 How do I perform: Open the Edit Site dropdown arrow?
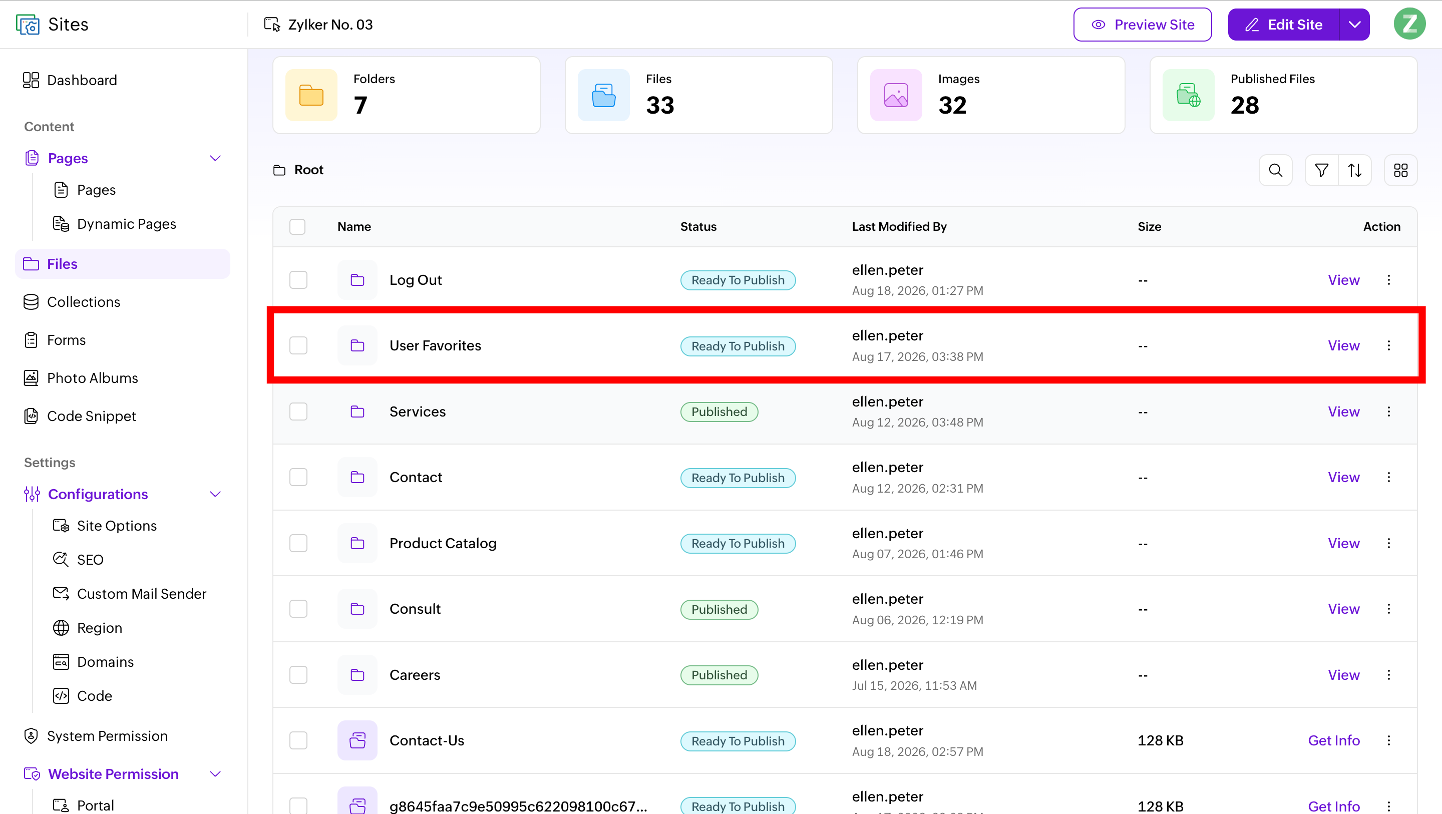1355,25
